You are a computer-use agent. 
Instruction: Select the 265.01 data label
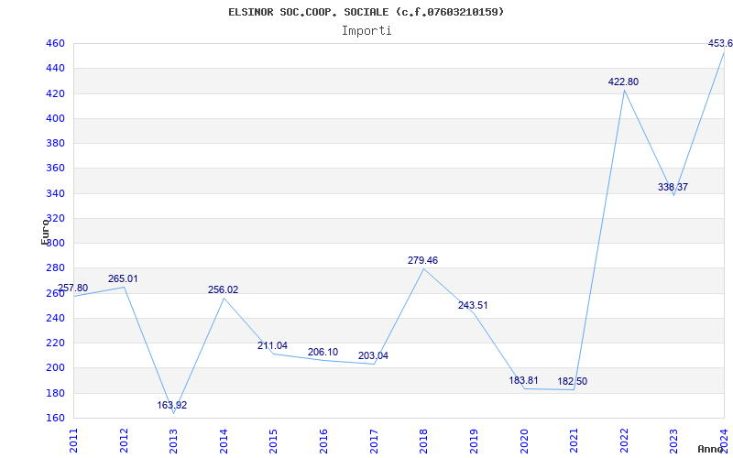point(123,279)
